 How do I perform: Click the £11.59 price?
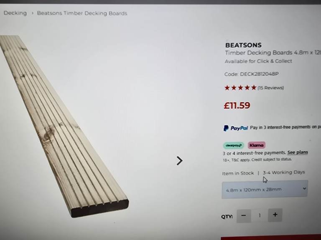[237, 105]
